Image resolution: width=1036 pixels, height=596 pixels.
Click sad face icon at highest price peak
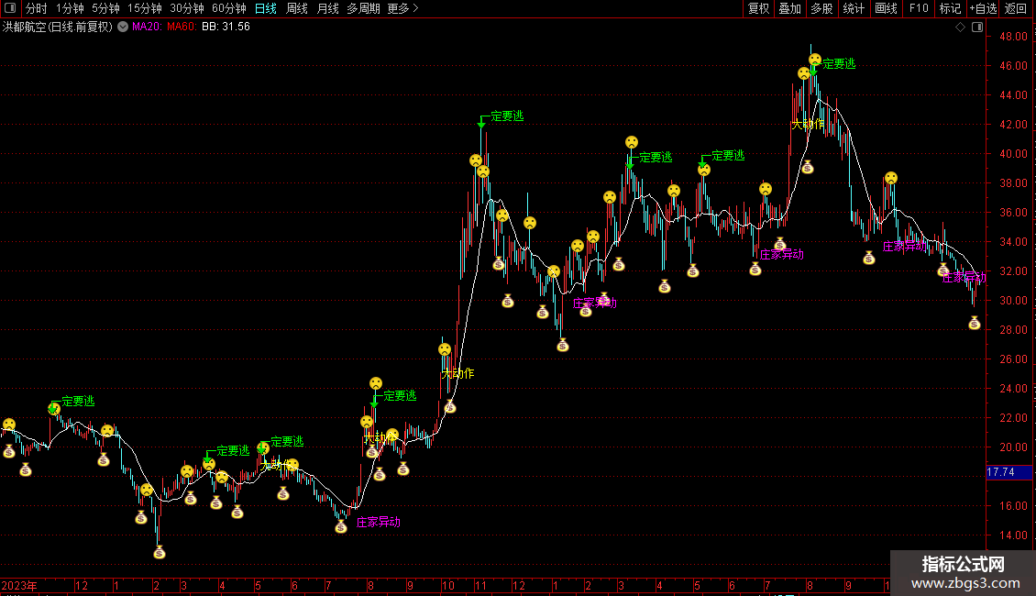pos(814,60)
